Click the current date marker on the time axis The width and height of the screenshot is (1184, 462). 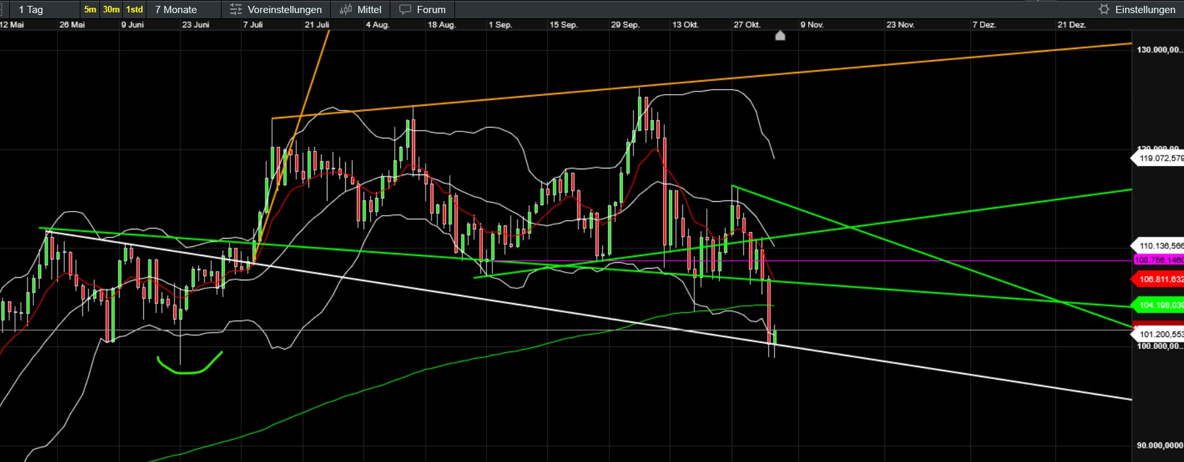pos(780,36)
